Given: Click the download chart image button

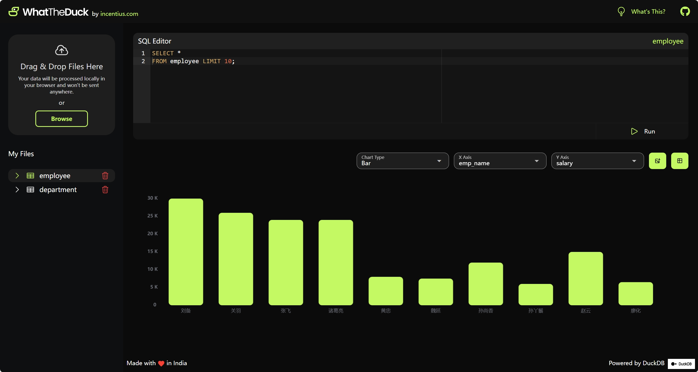Looking at the screenshot, I should (657, 161).
